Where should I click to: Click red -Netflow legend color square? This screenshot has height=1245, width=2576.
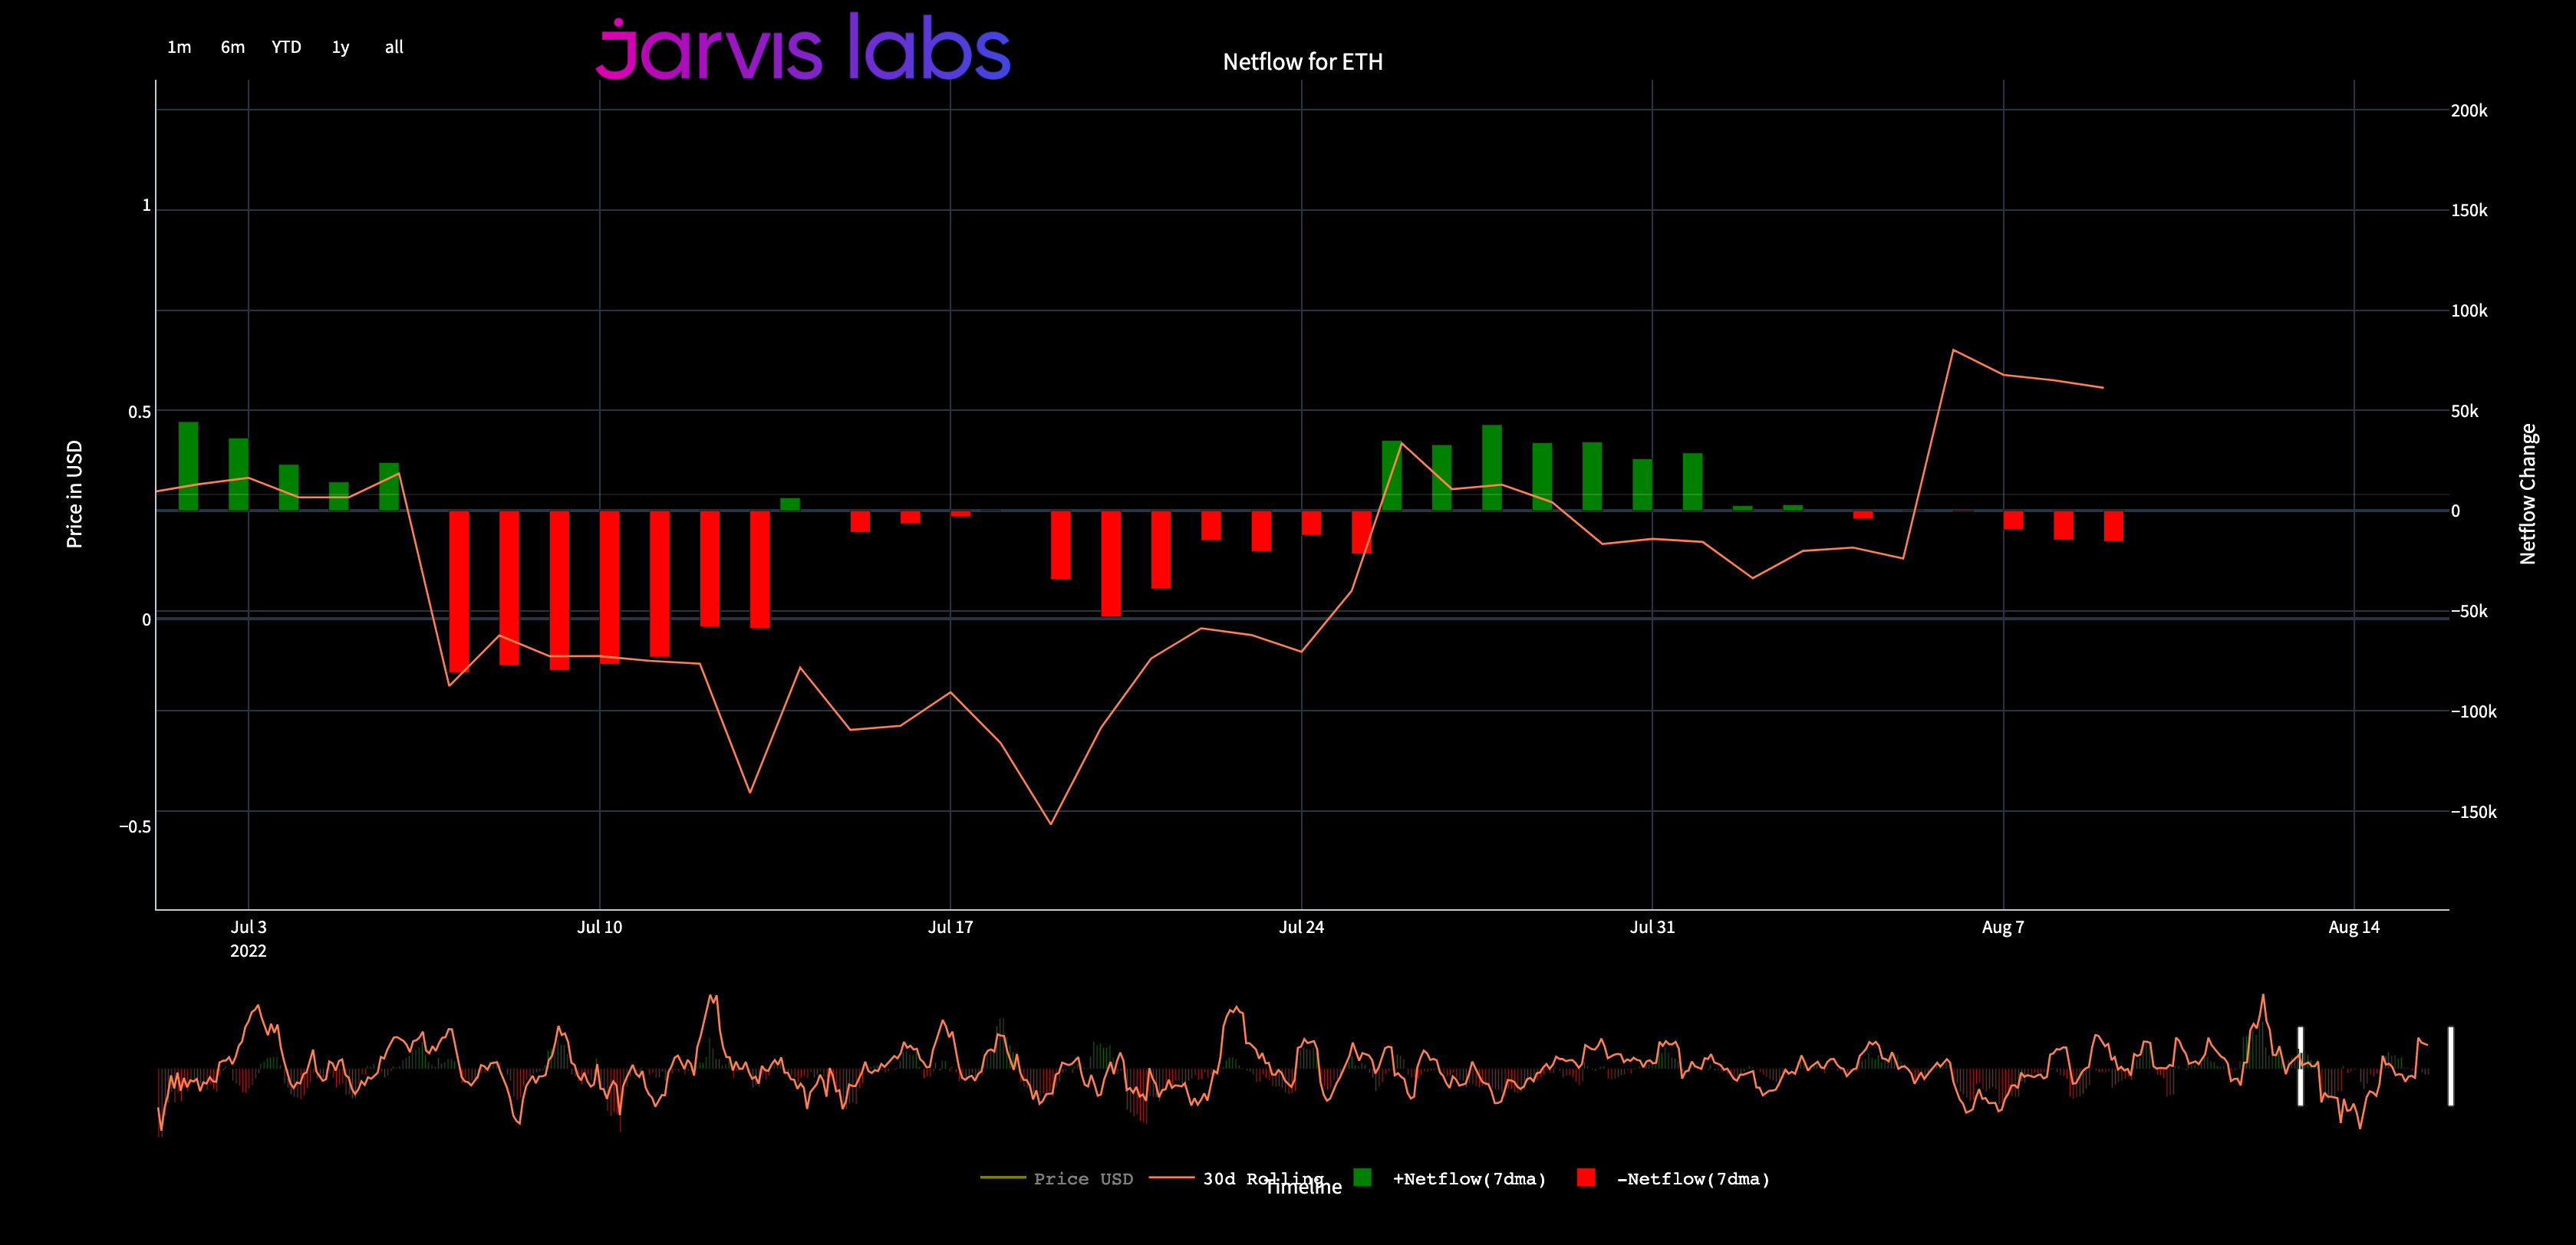1586,1177
